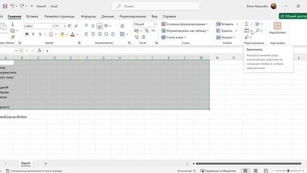Apply cell borders button
The image size is (307, 173).
click(x=51, y=34)
